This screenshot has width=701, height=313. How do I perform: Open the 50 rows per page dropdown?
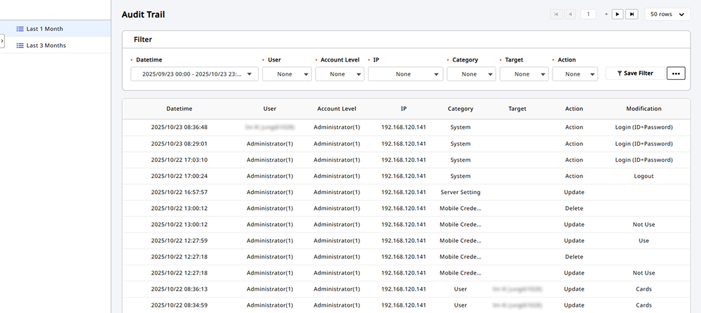click(x=667, y=14)
